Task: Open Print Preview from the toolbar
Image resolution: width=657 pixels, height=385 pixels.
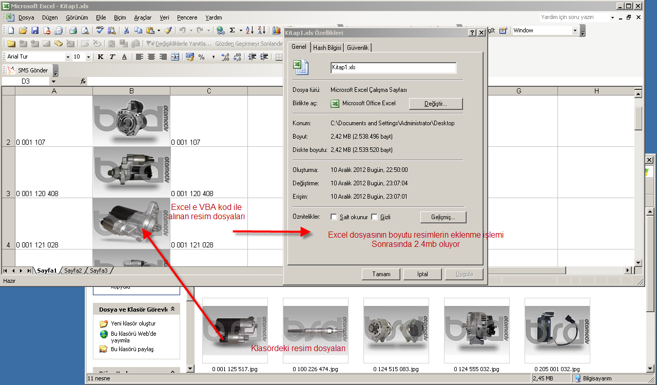Action: (85, 30)
